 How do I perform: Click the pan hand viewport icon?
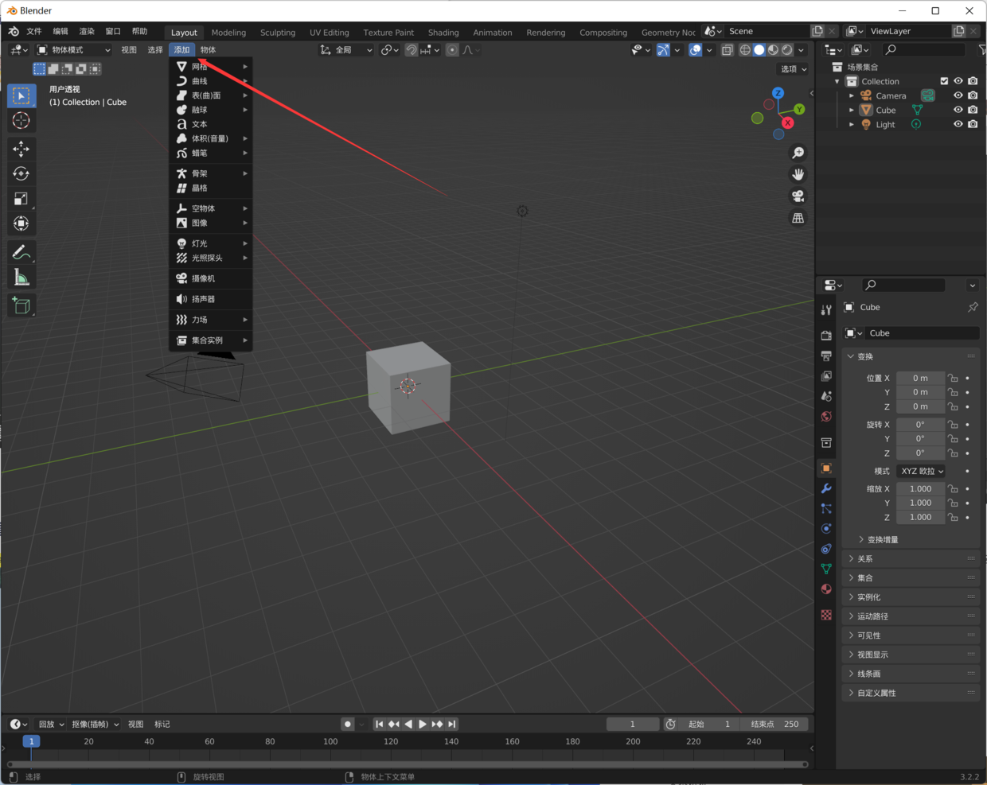pos(798,174)
